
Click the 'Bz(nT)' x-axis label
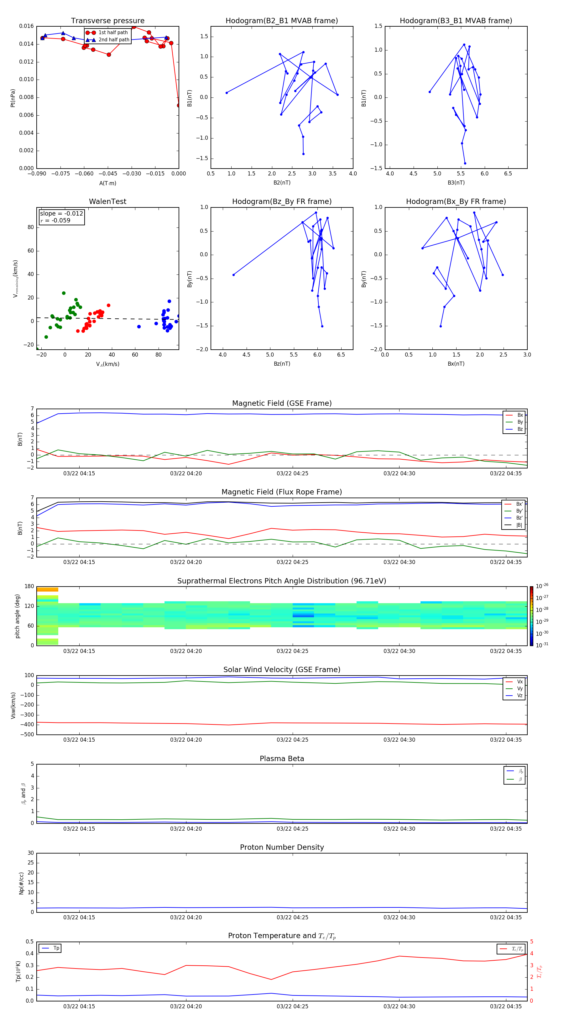[x=282, y=364]
